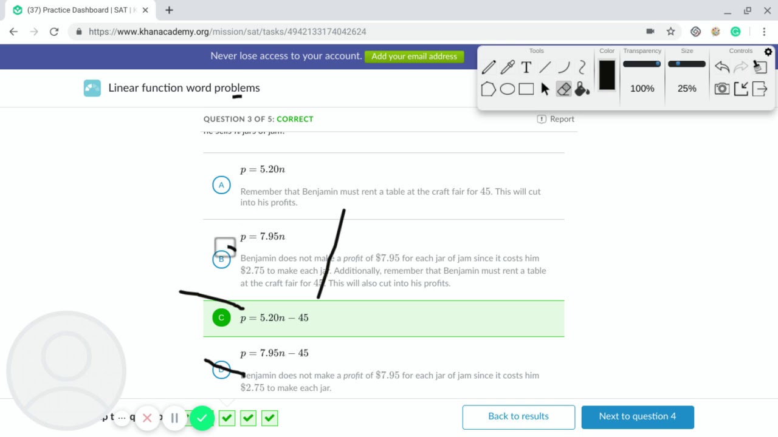778x437 pixels.
Task: Open the black Color swatch
Action: coord(607,75)
